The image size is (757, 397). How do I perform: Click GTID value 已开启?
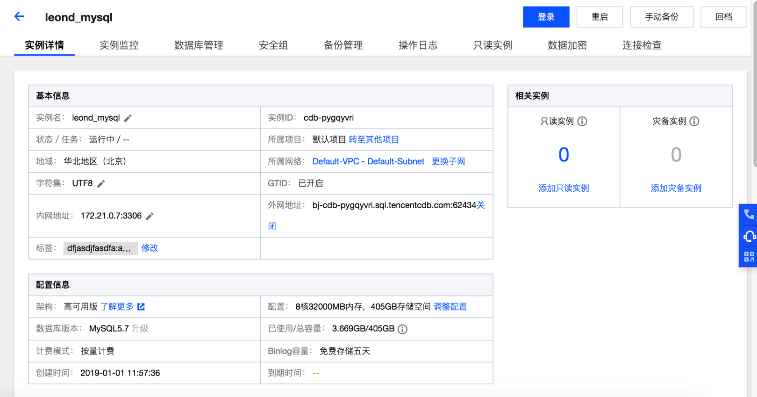click(x=311, y=184)
